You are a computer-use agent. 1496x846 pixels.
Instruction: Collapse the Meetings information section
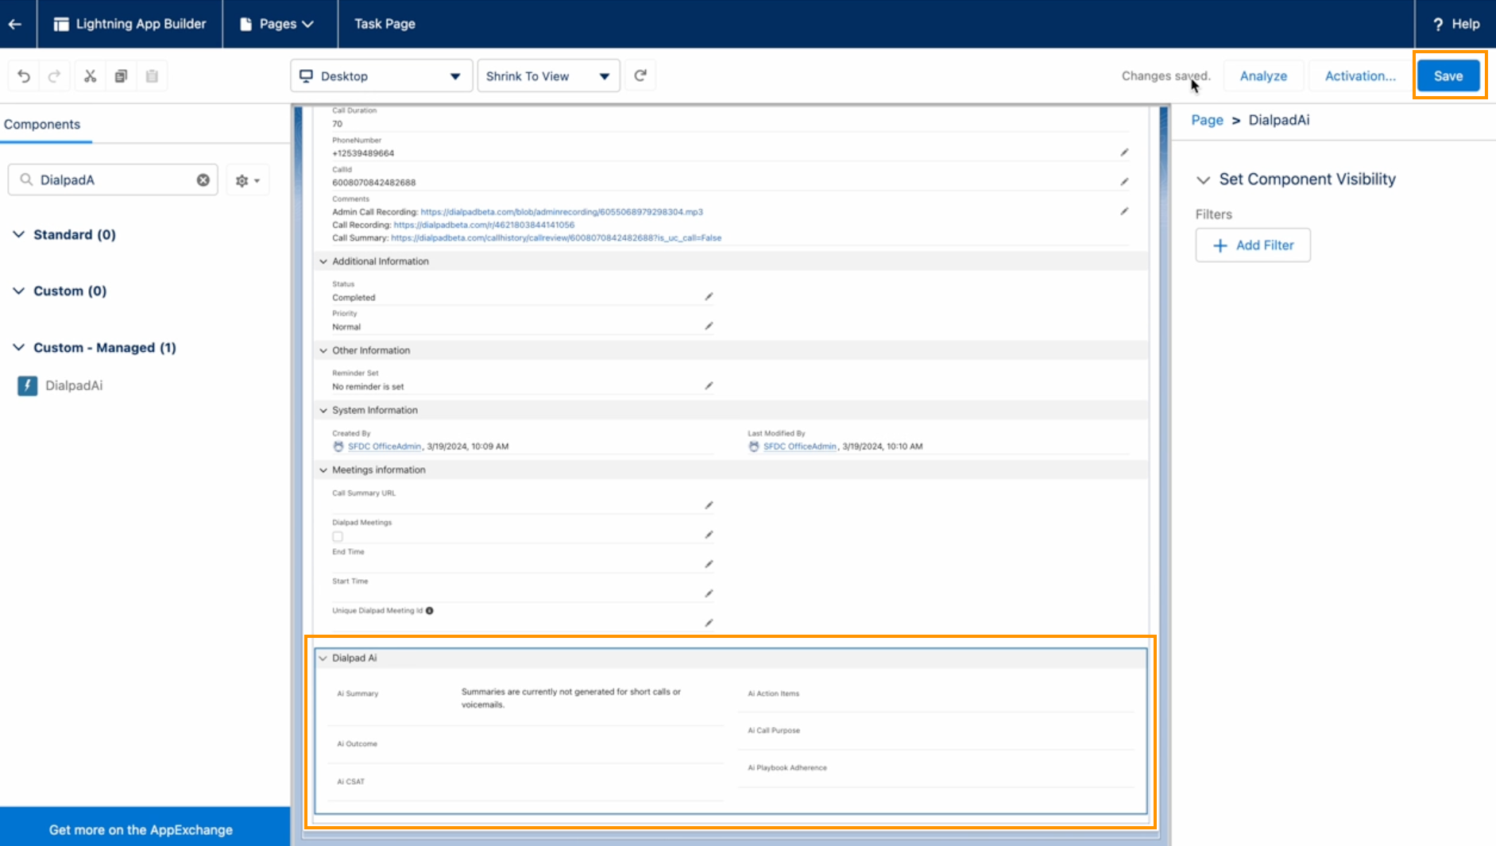click(323, 470)
